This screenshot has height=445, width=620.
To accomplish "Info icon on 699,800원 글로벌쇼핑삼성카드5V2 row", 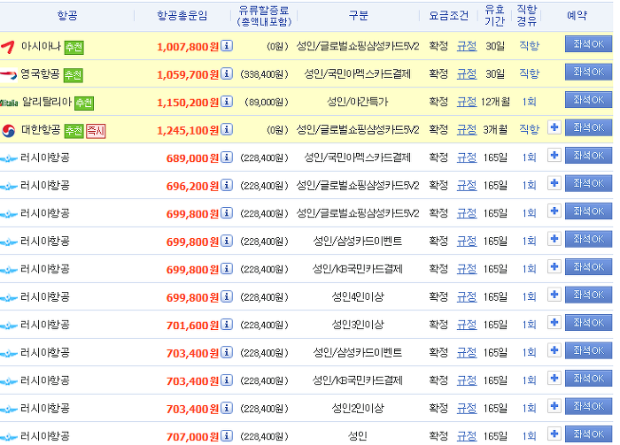I will 227,213.
